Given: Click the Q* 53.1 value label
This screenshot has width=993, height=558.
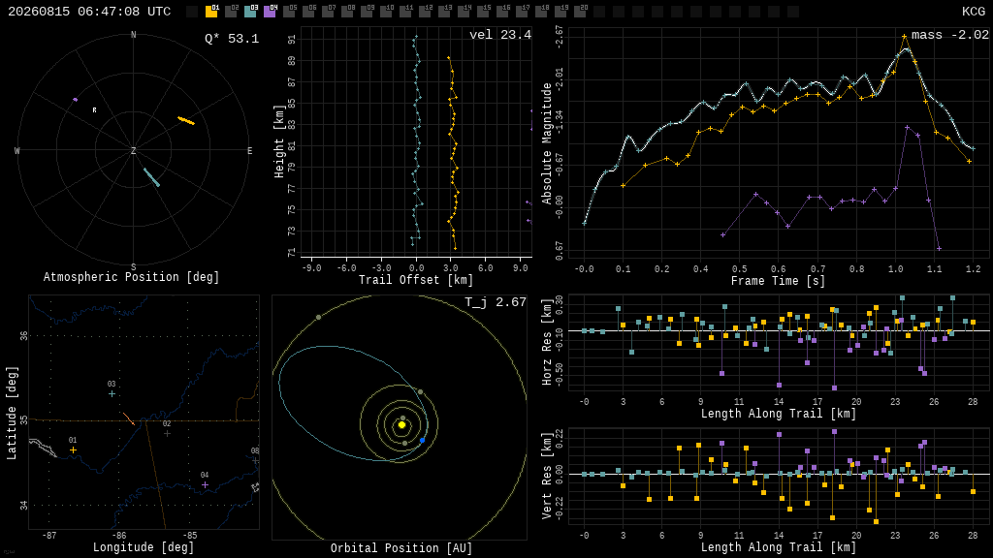Looking at the screenshot, I should 232,39.
